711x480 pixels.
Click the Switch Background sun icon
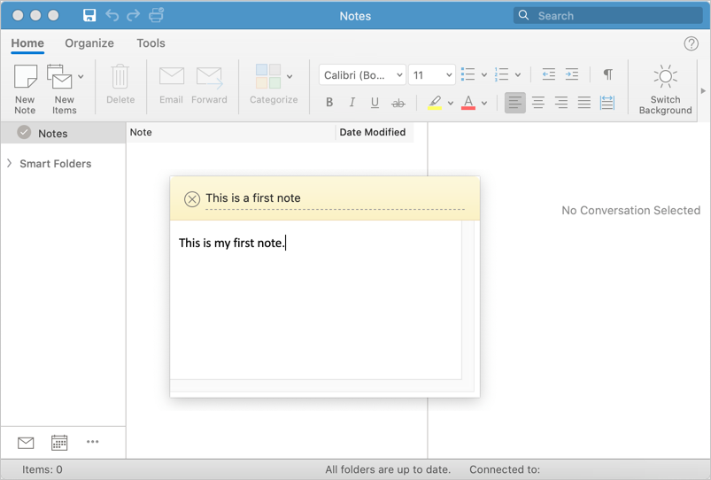pos(665,76)
